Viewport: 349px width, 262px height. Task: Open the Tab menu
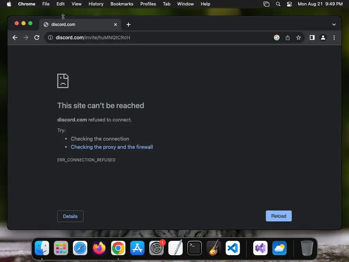tap(166, 4)
